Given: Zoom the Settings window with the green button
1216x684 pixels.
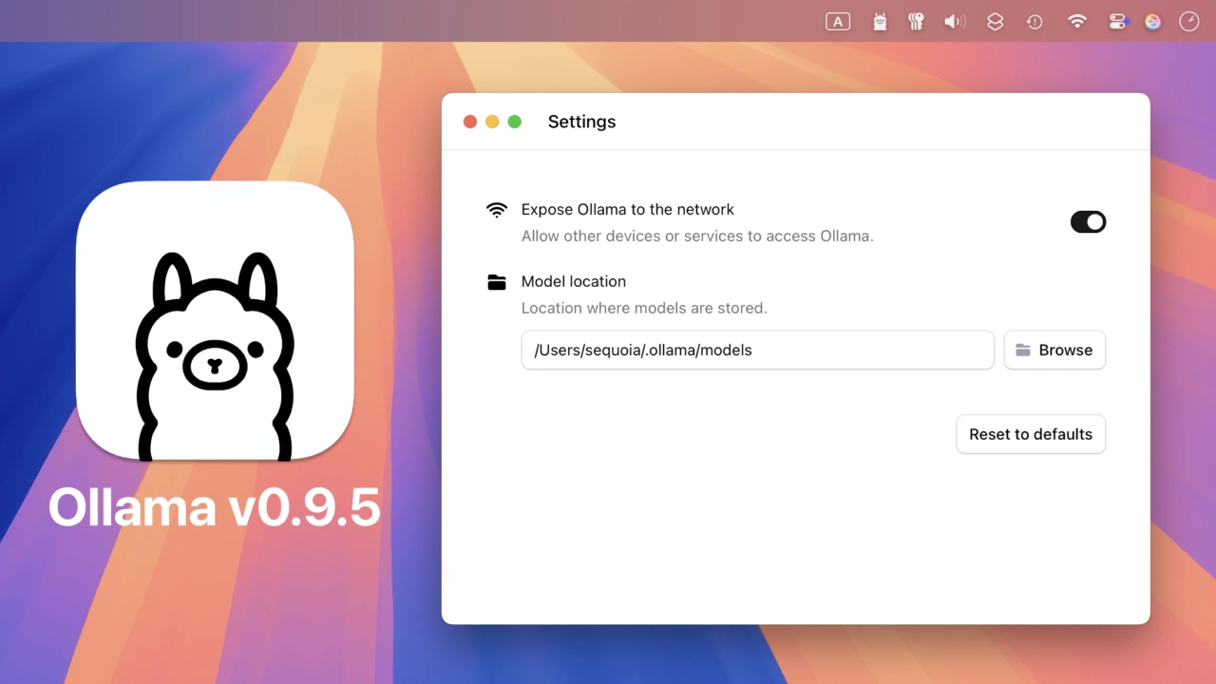Looking at the screenshot, I should [x=515, y=122].
